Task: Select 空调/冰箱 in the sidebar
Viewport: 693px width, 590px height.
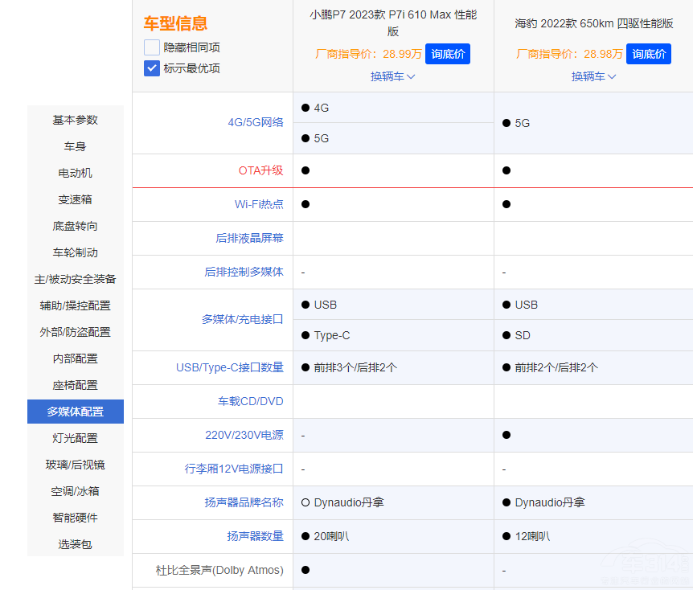Action: tap(75, 491)
